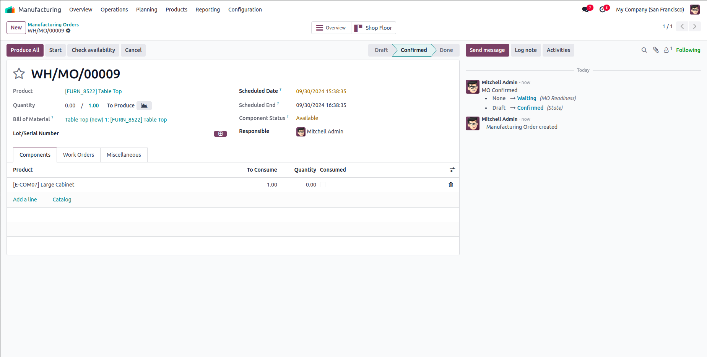Cancel the manufacturing order
The height and width of the screenshot is (357, 707).
133,50
